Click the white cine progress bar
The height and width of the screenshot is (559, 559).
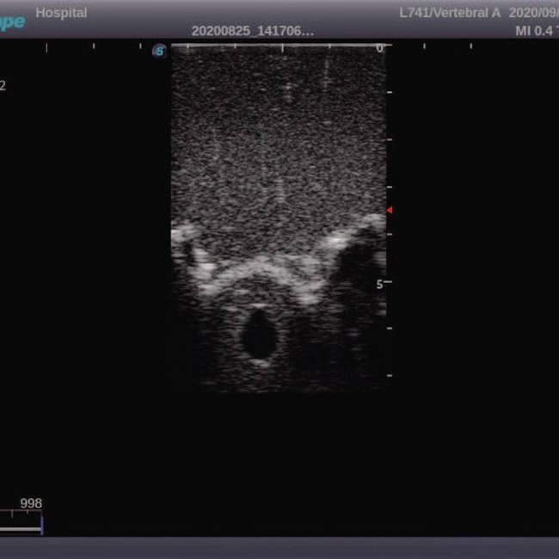(x=19, y=528)
